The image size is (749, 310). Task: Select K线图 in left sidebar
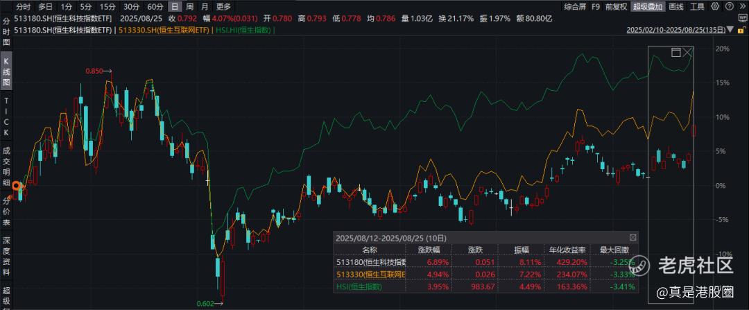click(x=6, y=72)
